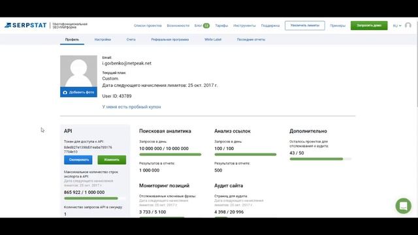This screenshot has width=418, height=235.
Task: Open the live chat bubble icon
Action: pyautogui.click(x=404, y=206)
